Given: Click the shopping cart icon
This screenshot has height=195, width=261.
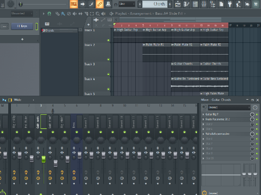Looking at the screenshot, I should click(256, 4).
